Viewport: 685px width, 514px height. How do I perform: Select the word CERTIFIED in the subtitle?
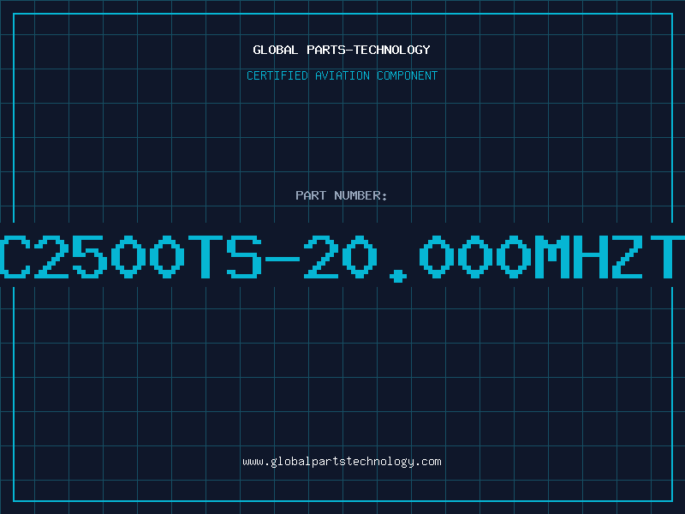coord(277,75)
